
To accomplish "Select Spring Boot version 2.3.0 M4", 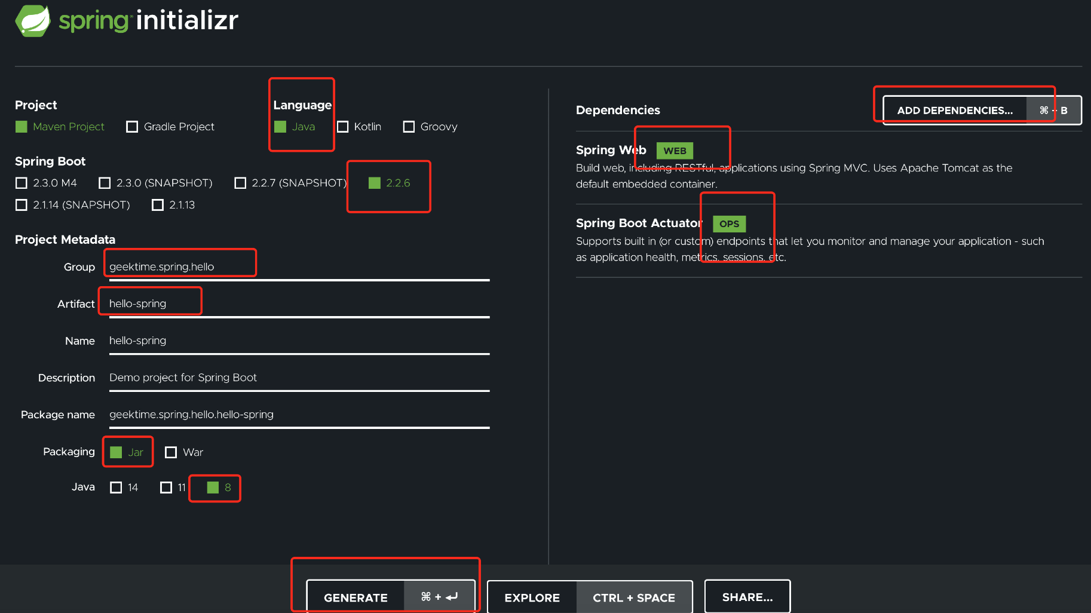I will tap(46, 183).
